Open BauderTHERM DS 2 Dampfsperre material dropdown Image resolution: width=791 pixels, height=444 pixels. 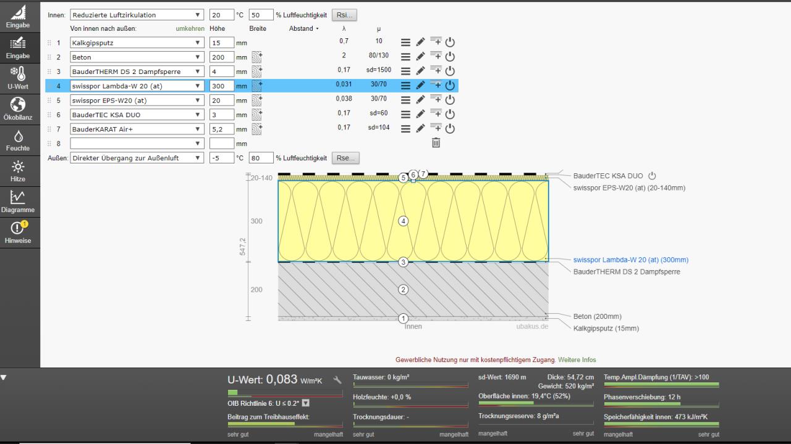(x=137, y=72)
